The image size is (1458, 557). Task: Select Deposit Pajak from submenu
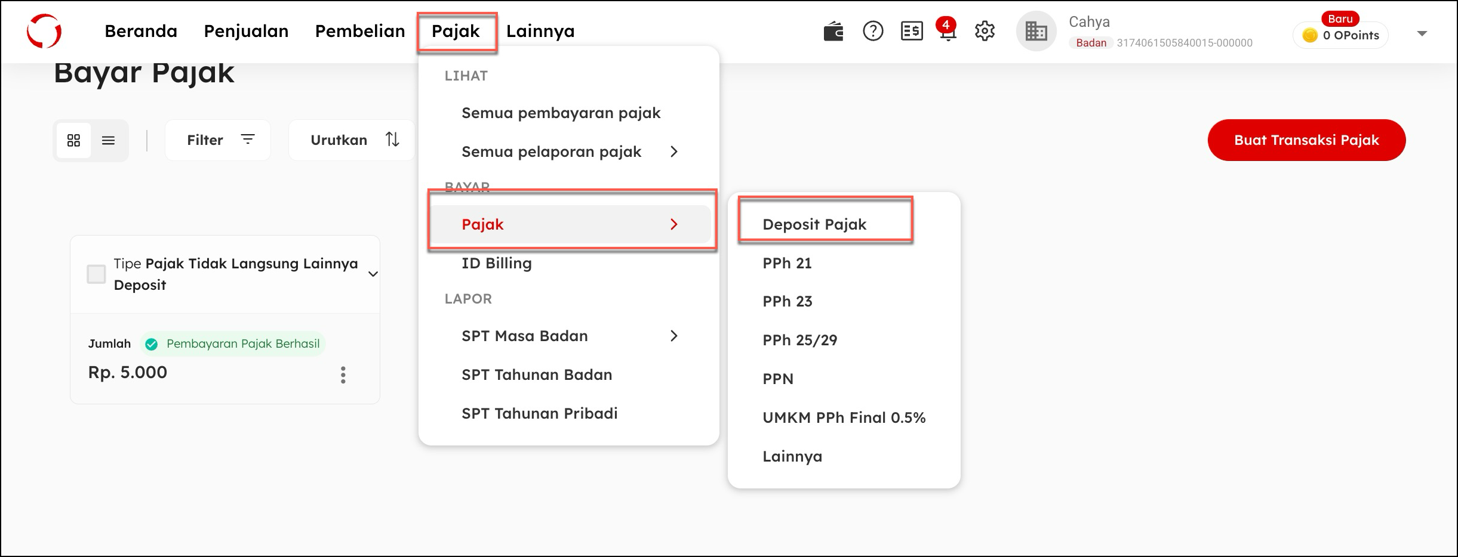pos(814,224)
